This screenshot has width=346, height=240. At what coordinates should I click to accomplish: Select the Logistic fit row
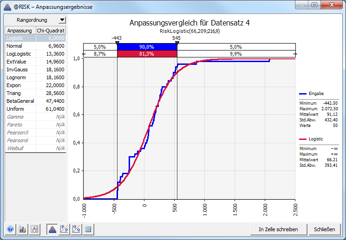pos(35,38)
